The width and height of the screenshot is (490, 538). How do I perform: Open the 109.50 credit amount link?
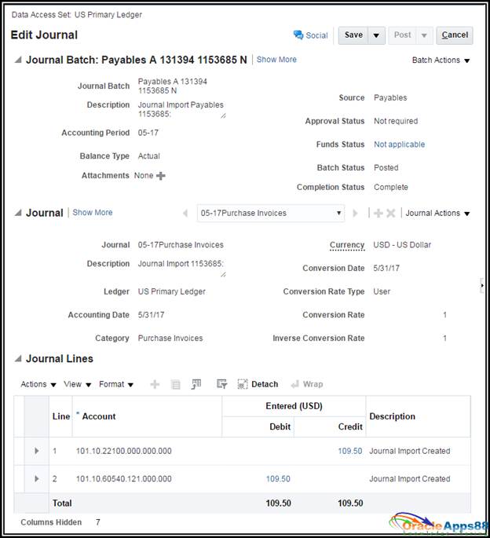pos(350,451)
